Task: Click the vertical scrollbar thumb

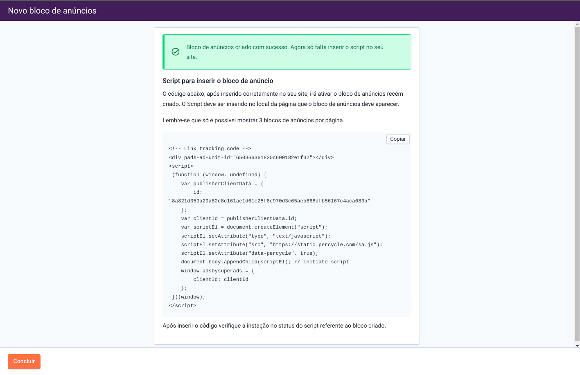Action: tap(577, 184)
